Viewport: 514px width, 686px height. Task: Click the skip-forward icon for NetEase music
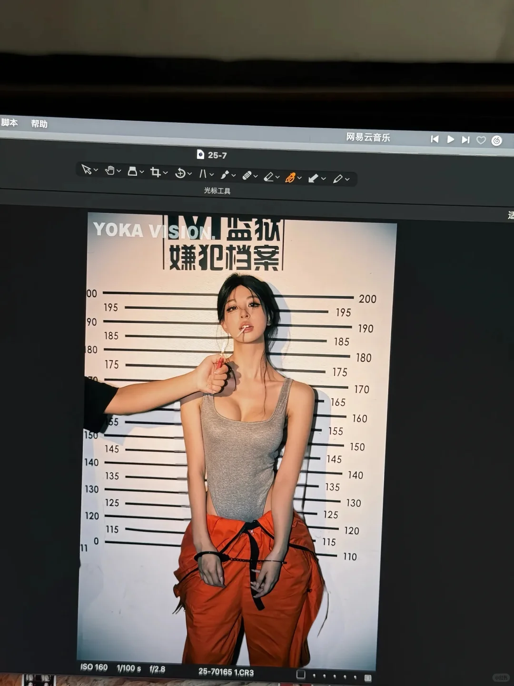pos(465,138)
